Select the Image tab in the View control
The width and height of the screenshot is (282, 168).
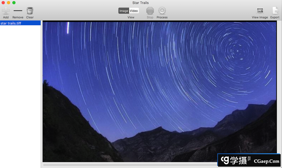pos(124,11)
